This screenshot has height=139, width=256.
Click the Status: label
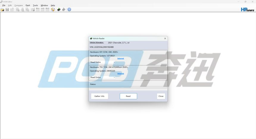click(x=93, y=84)
